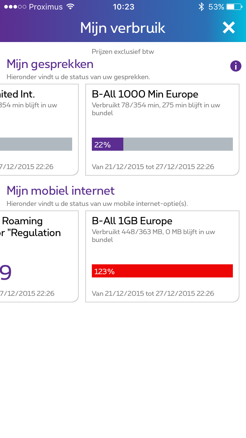Tap the Wi-Fi signal icon
The height and width of the screenshot is (438, 246).
70,7
